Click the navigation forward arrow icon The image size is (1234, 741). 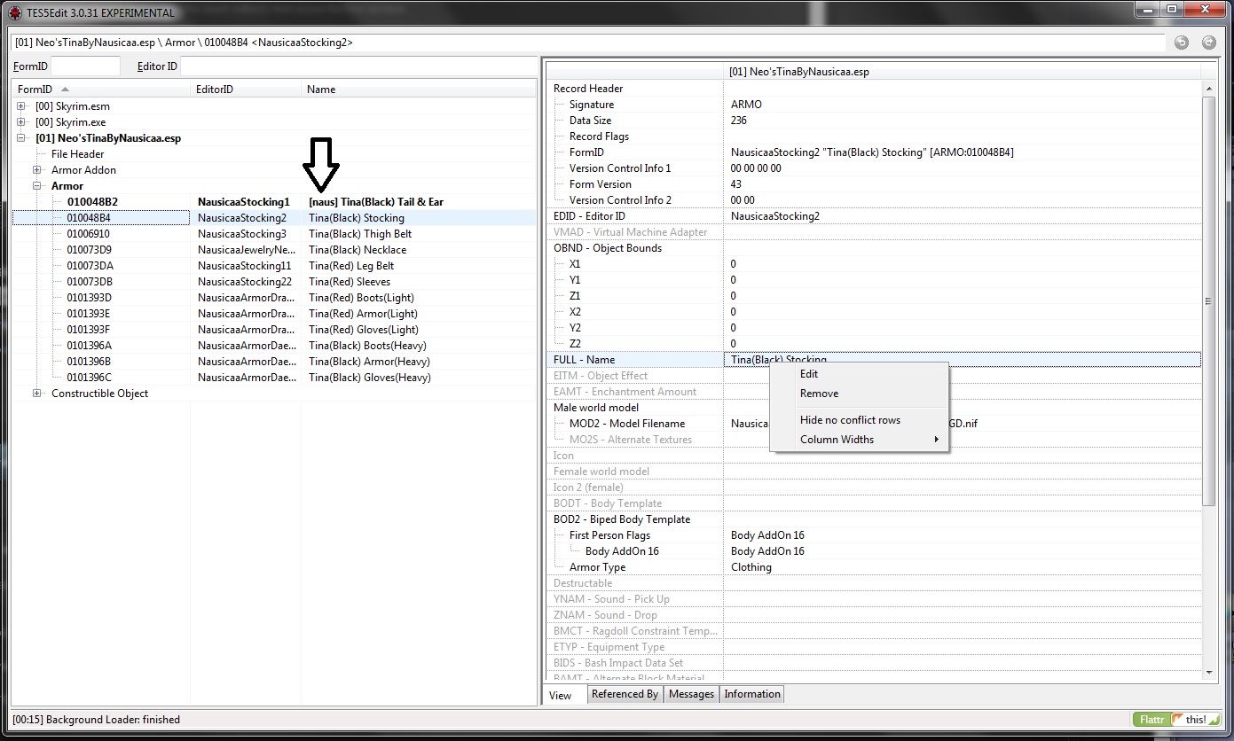click(x=1208, y=42)
